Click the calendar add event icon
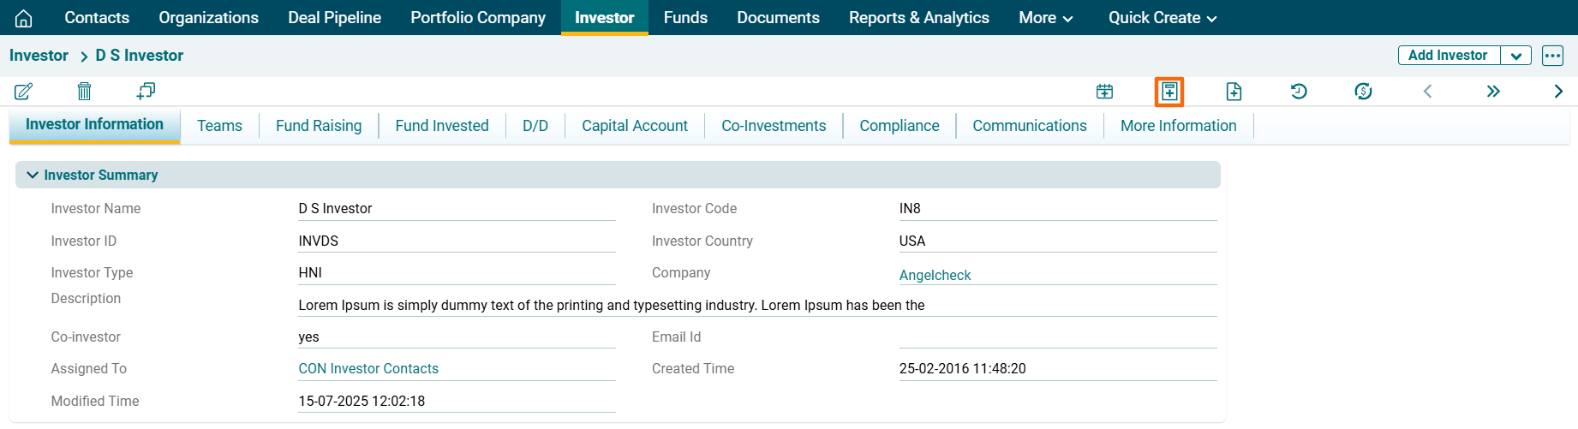1578x429 pixels. point(1104,92)
